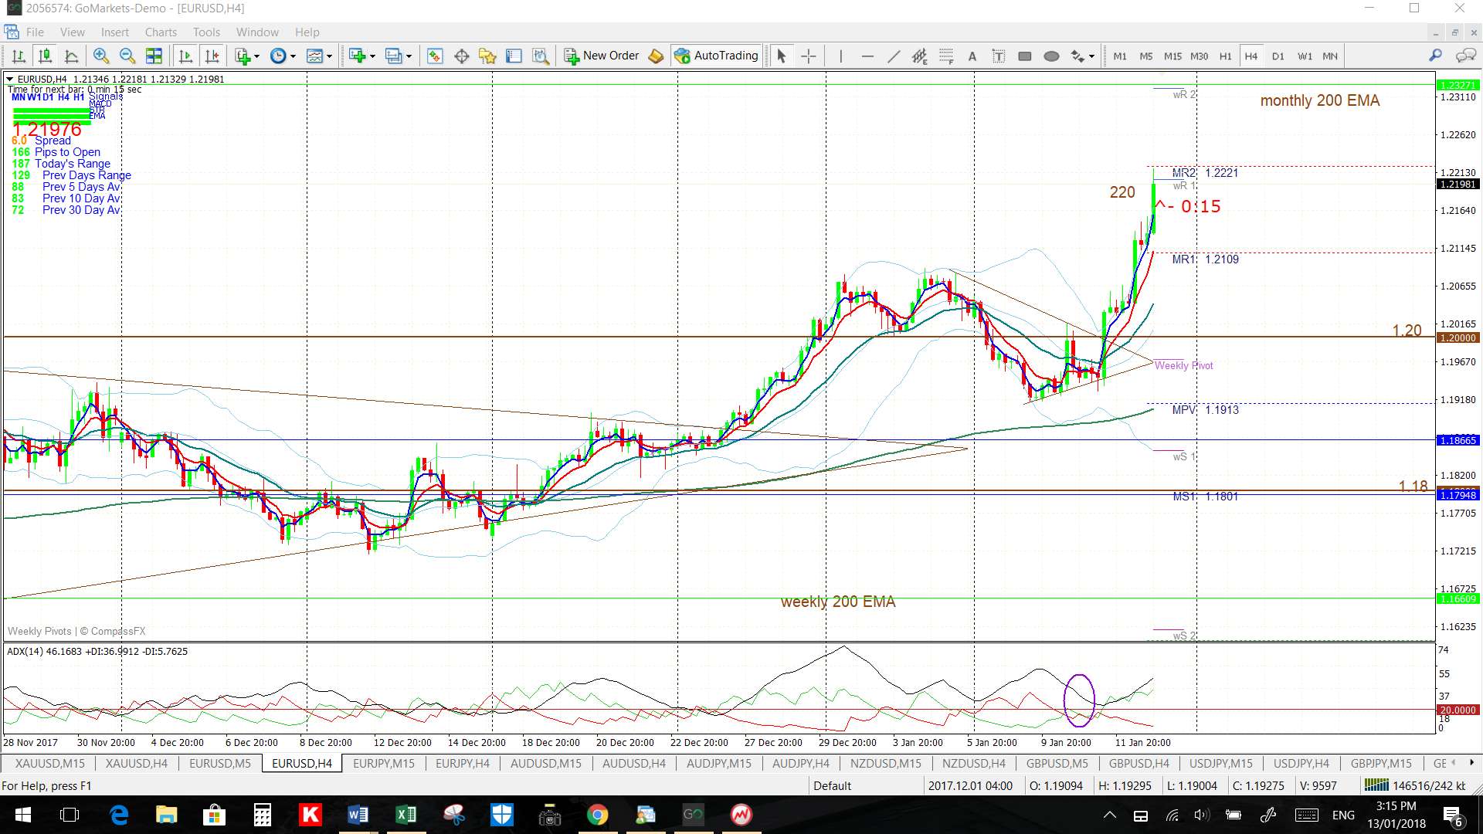
Task: Switch to EURJPY,H4 chart tab
Action: [x=462, y=763]
